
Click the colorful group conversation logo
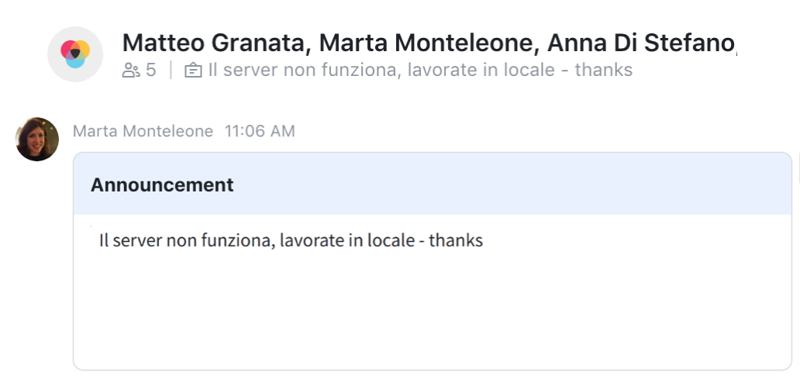click(75, 54)
